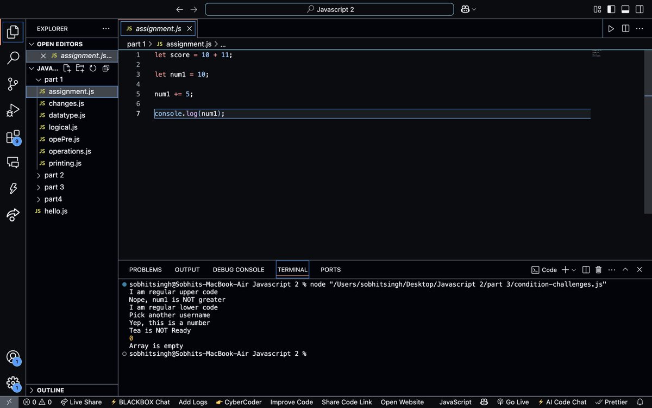Change JavaScript language mode
Screen dimensions: 652x408
pyautogui.click(x=455, y=402)
